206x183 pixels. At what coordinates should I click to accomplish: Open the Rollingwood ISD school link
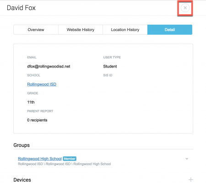42,84
